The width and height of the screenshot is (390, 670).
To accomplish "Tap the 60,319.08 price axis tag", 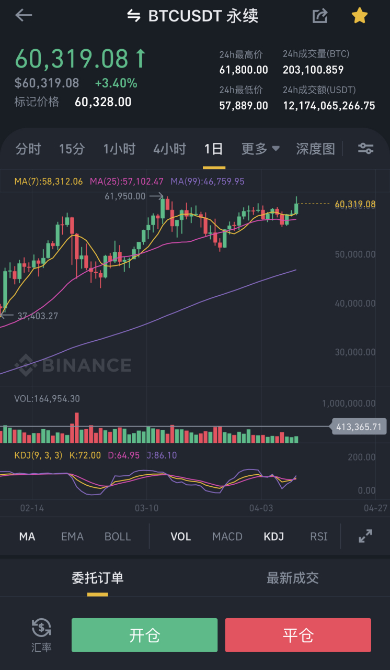I will (355, 204).
